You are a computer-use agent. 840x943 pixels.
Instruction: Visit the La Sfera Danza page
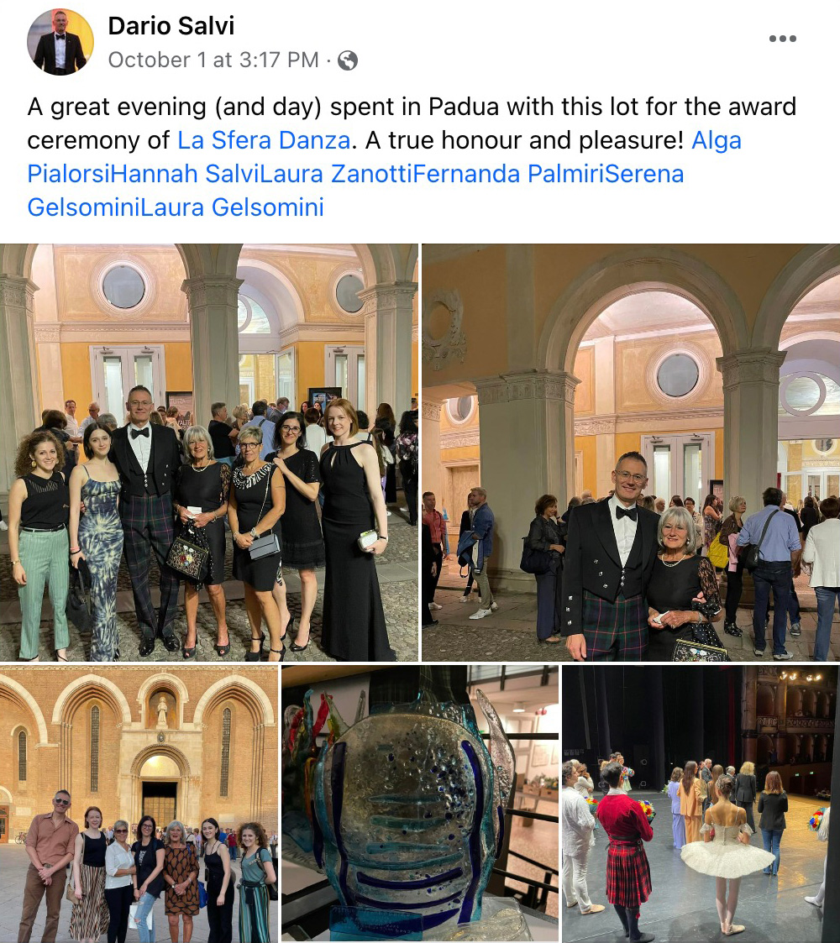264,140
